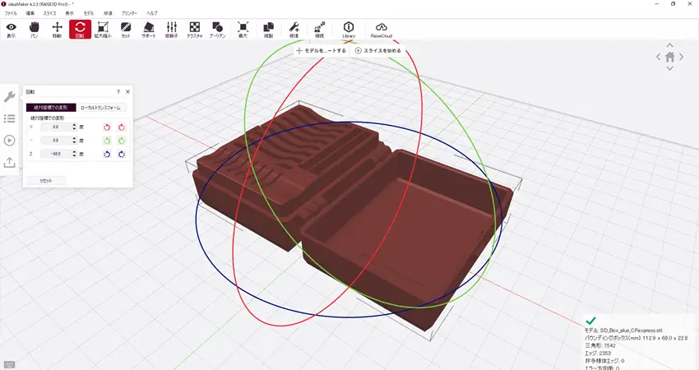Switch to Local Transform (ローカルトランスフォーム) mode
Viewport: 699px width, 370px height.
100,107
